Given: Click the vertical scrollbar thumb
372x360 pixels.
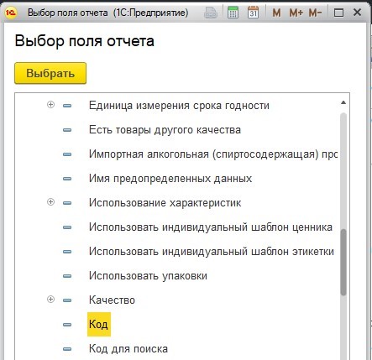Looking at the screenshot, I should 343,262.
